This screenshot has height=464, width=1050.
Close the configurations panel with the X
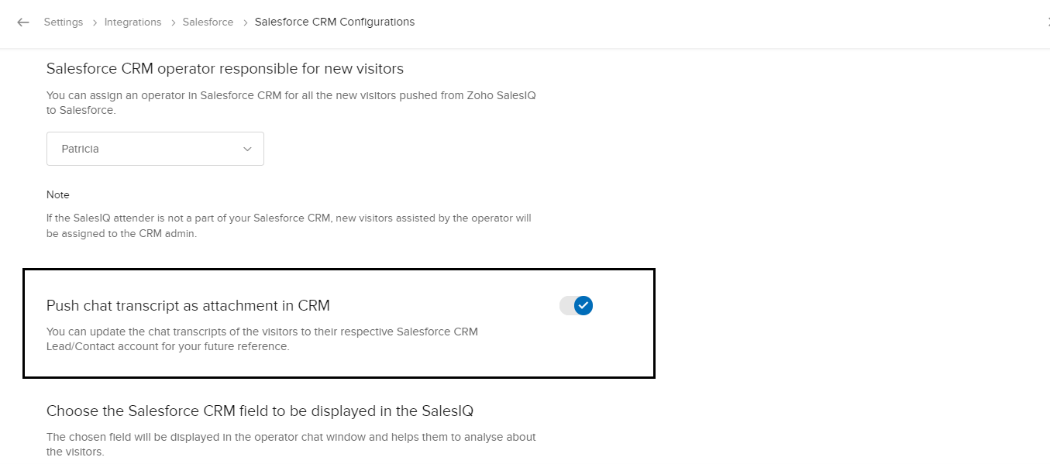pyautogui.click(x=1048, y=22)
